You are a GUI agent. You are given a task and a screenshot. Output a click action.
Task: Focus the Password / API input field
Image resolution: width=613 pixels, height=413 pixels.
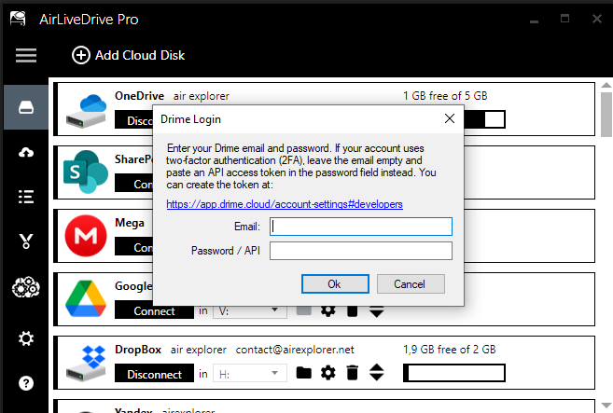(361, 251)
